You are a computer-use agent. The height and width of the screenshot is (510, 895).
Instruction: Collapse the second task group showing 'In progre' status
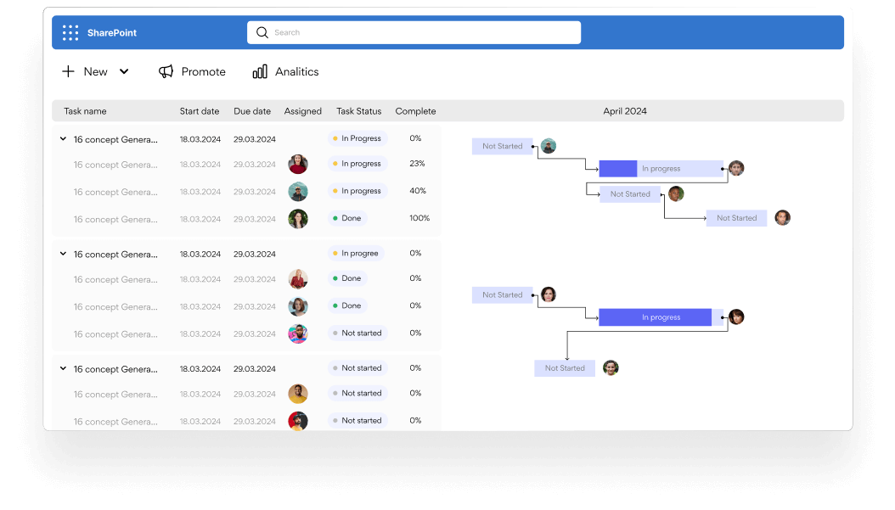tap(64, 254)
